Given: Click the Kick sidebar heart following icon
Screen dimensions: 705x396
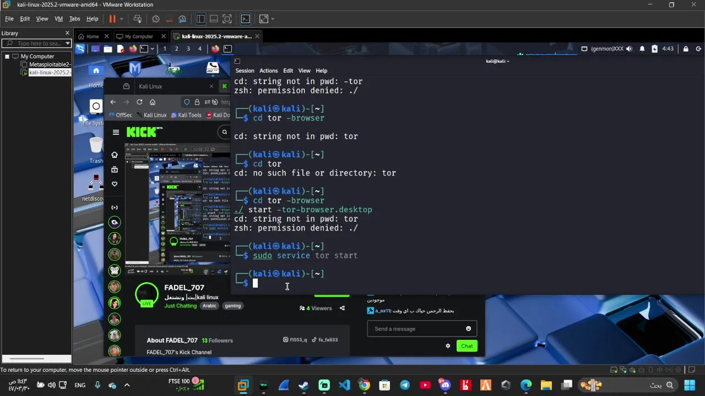Looking at the screenshot, I should pyautogui.click(x=115, y=184).
